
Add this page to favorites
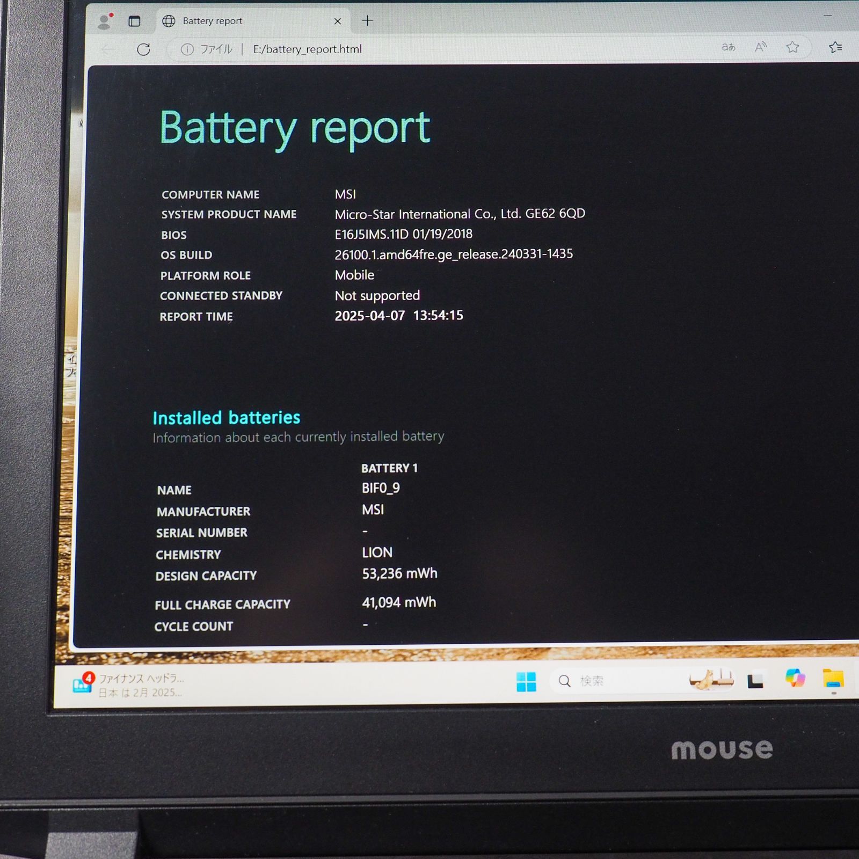792,47
